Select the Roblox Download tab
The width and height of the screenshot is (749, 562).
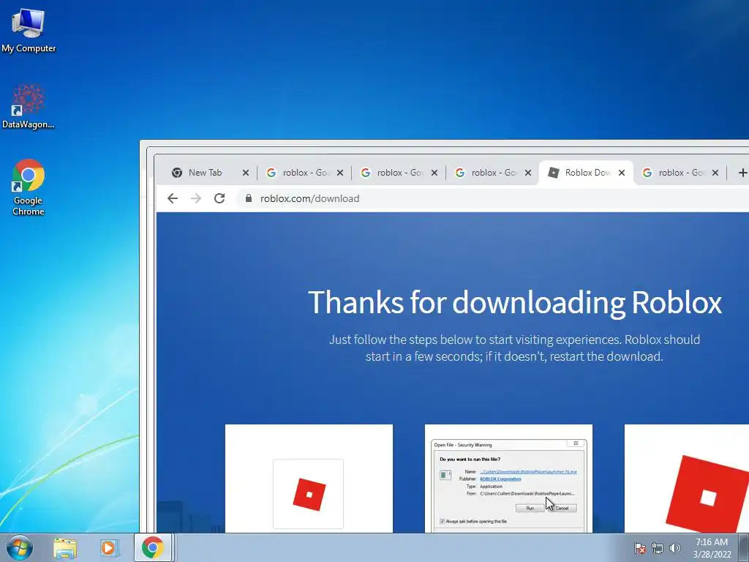coord(586,173)
